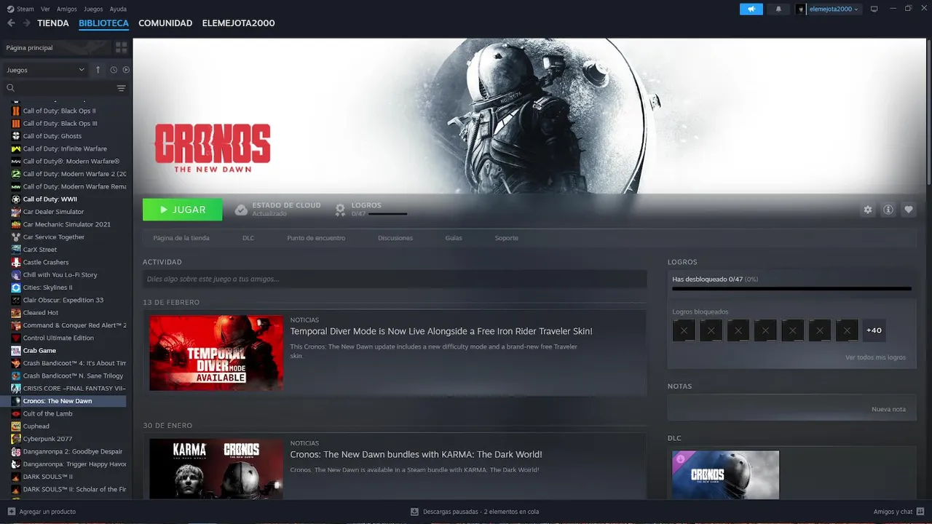Click the library search field
This screenshot has height=524, width=932.
pyautogui.click(x=58, y=88)
